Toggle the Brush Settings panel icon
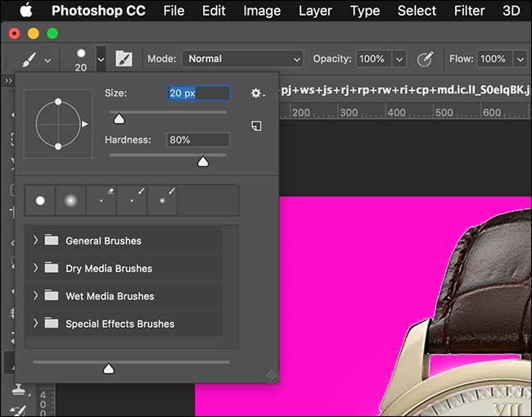This screenshot has width=532, height=417. coord(124,59)
